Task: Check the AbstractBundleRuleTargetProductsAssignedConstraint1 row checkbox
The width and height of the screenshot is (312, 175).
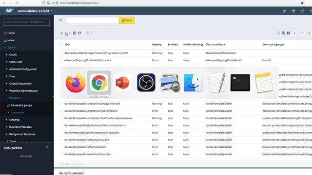Action: 61,53
